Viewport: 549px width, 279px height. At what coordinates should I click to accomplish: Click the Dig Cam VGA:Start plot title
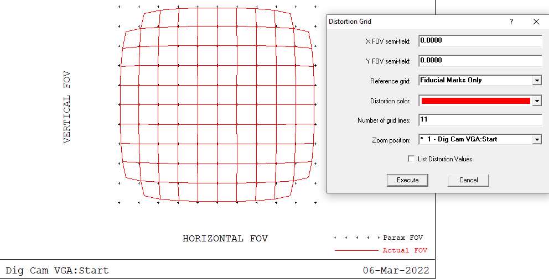tap(57, 271)
